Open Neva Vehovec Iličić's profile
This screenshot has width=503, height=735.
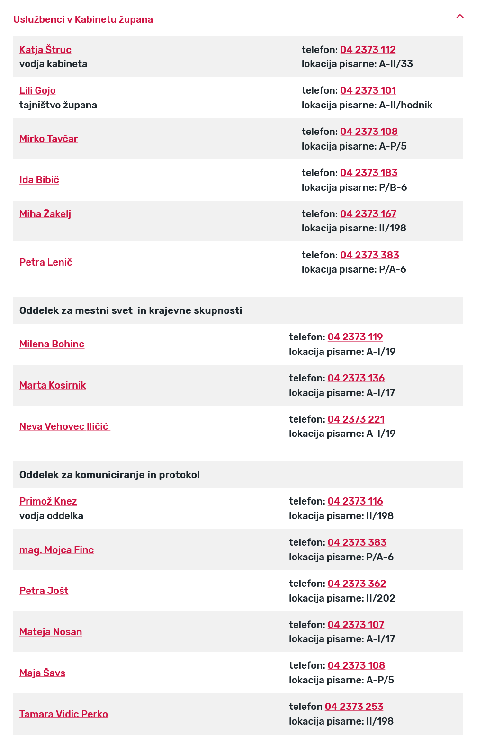tap(64, 426)
